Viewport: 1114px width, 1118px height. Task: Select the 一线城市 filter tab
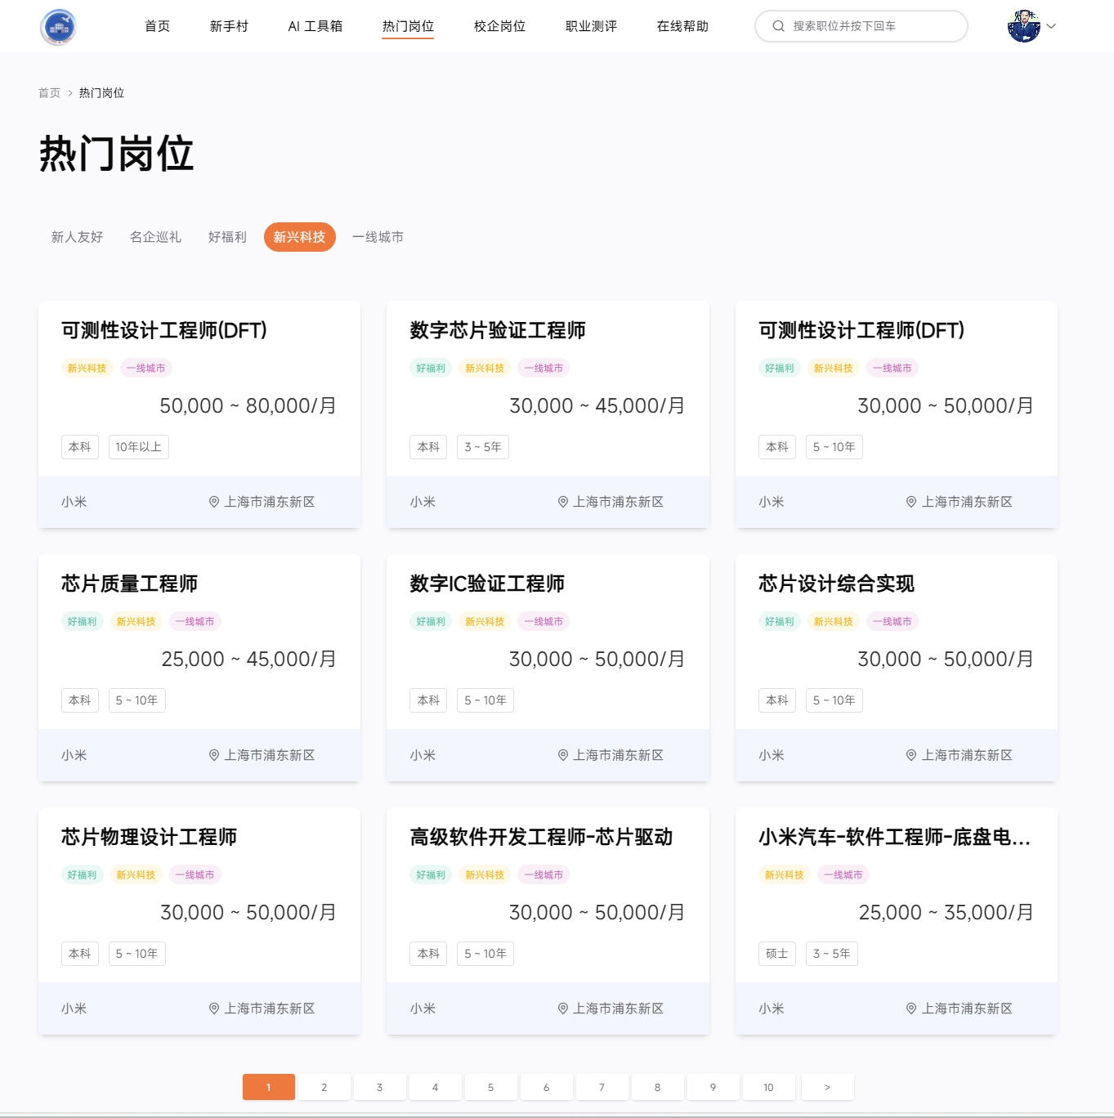(x=378, y=237)
